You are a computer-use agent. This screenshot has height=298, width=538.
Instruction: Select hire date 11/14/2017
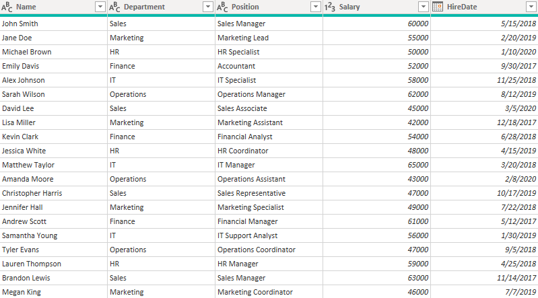[x=485, y=278]
